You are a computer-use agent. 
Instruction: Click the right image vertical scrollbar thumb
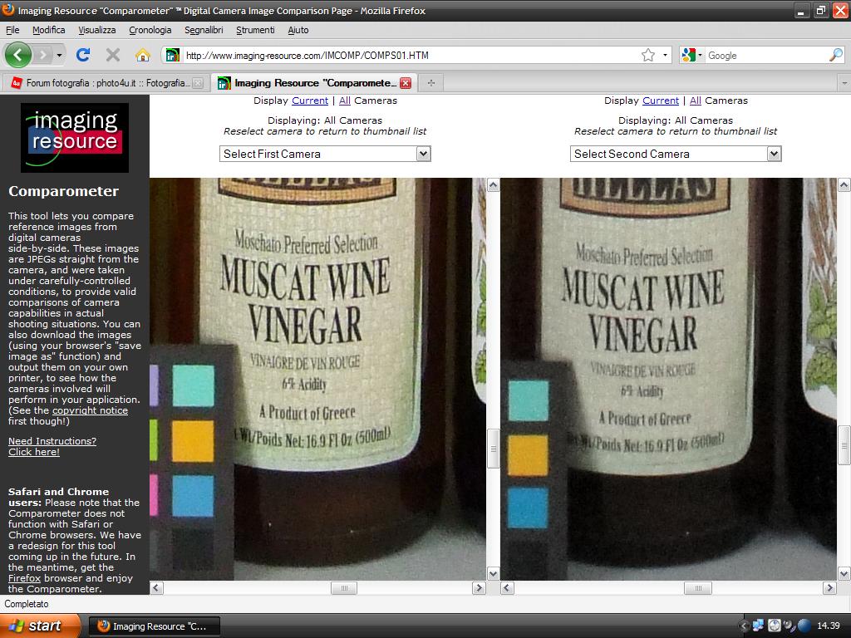coord(844,445)
